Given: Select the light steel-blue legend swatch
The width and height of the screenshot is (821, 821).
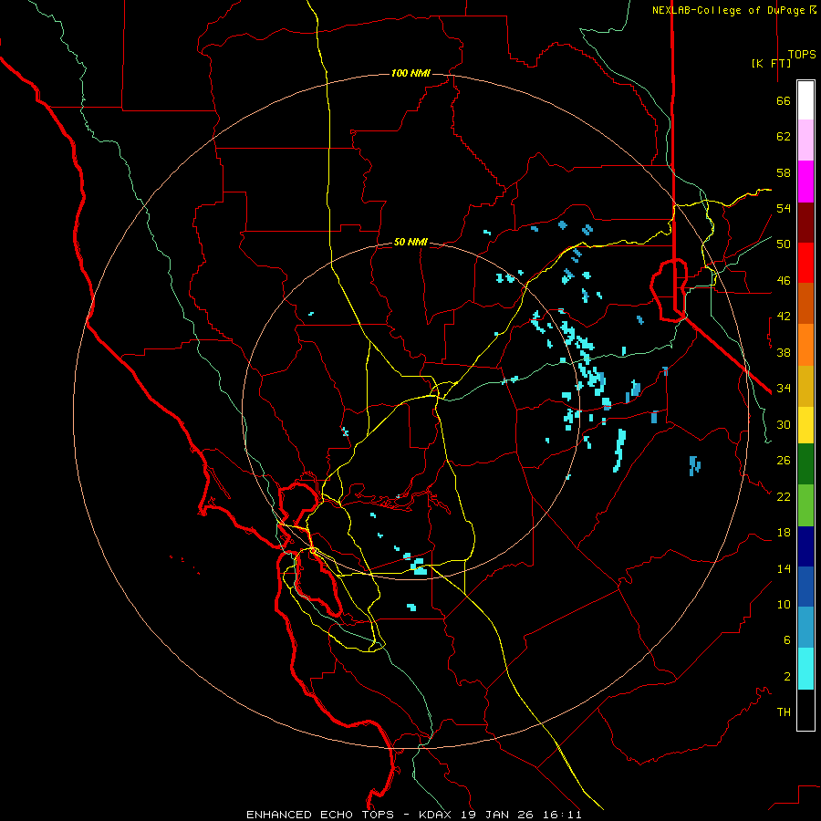Looking at the screenshot, I should 805,628.
